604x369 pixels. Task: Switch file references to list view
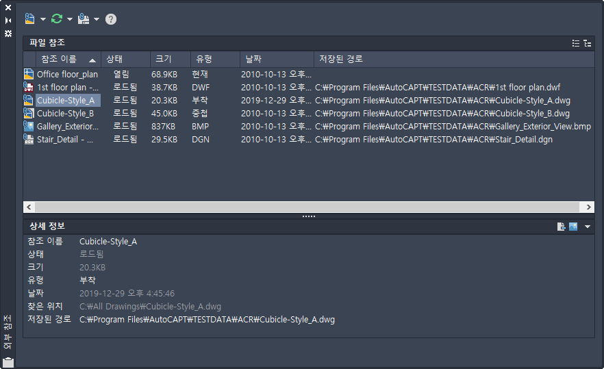point(576,43)
